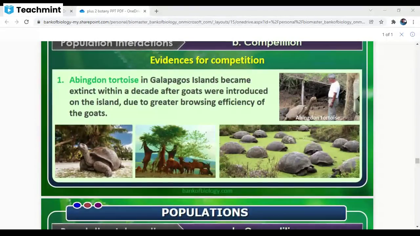This screenshot has height=236, width=420.
Task: Click the address bar URL
Action: (x=204, y=22)
